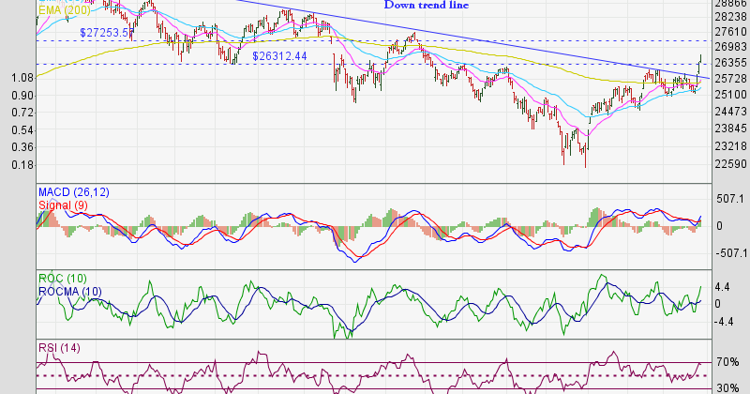Click the 0.36 left axis value
750x394 pixels.
[x=22, y=147]
